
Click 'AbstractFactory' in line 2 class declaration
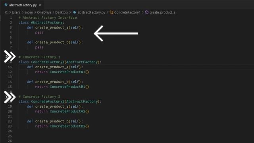(47, 23)
